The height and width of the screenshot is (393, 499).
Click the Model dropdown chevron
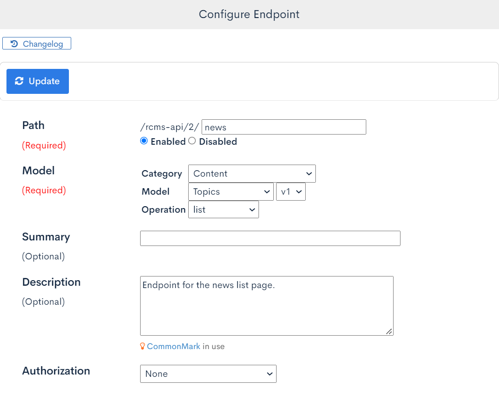(266, 191)
